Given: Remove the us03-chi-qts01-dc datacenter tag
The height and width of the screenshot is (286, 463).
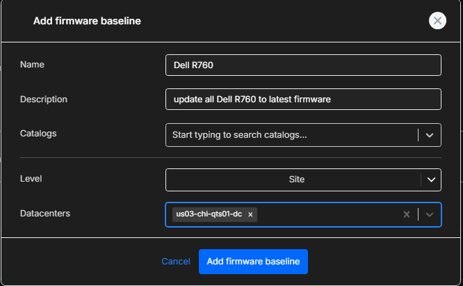Looking at the screenshot, I should [250, 214].
